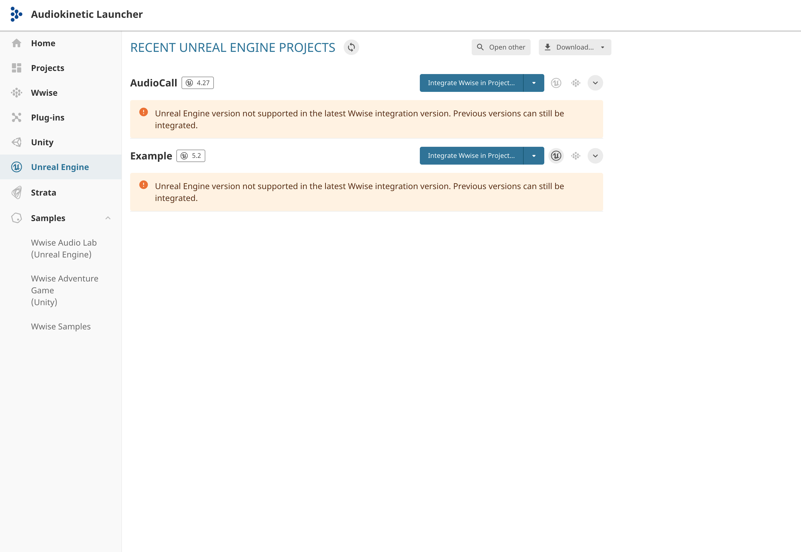The width and height of the screenshot is (801, 552).
Task: Click the Unreal Engine logo icon next to Example project
Action: click(x=555, y=156)
